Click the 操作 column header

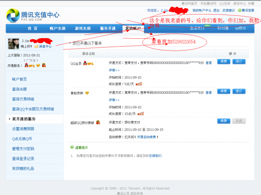coord(232,54)
